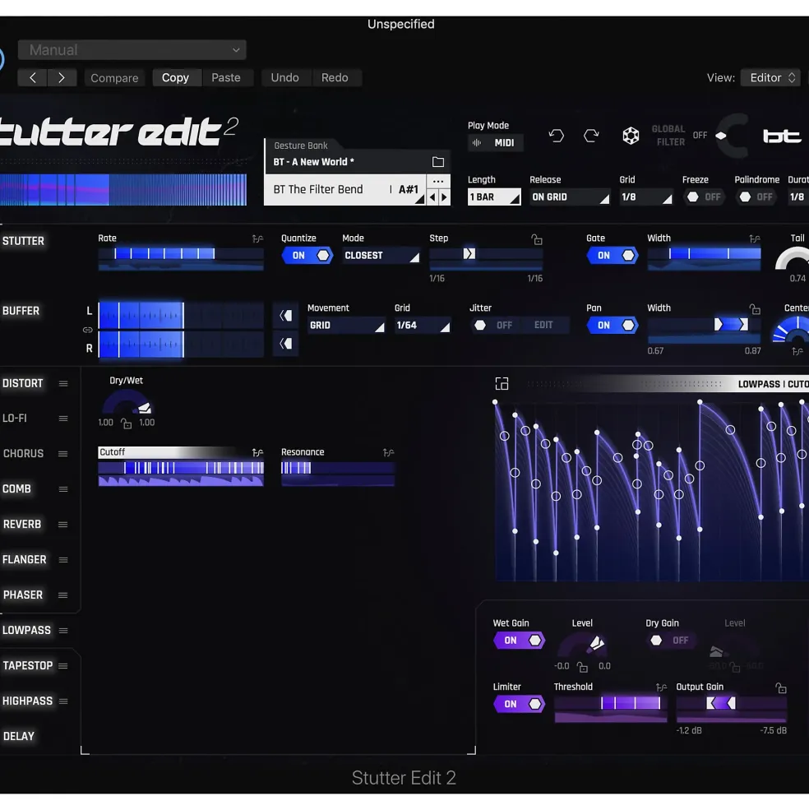Click the Step lock icon

click(x=537, y=239)
